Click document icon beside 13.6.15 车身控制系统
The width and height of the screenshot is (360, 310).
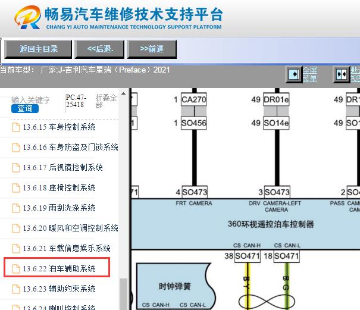[x=16, y=127]
